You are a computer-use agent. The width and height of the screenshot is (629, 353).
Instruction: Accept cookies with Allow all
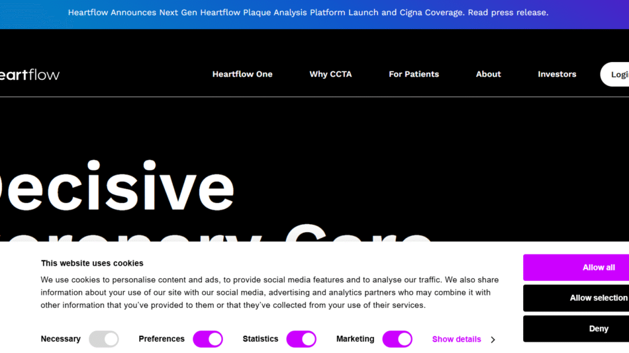tap(576, 268)
